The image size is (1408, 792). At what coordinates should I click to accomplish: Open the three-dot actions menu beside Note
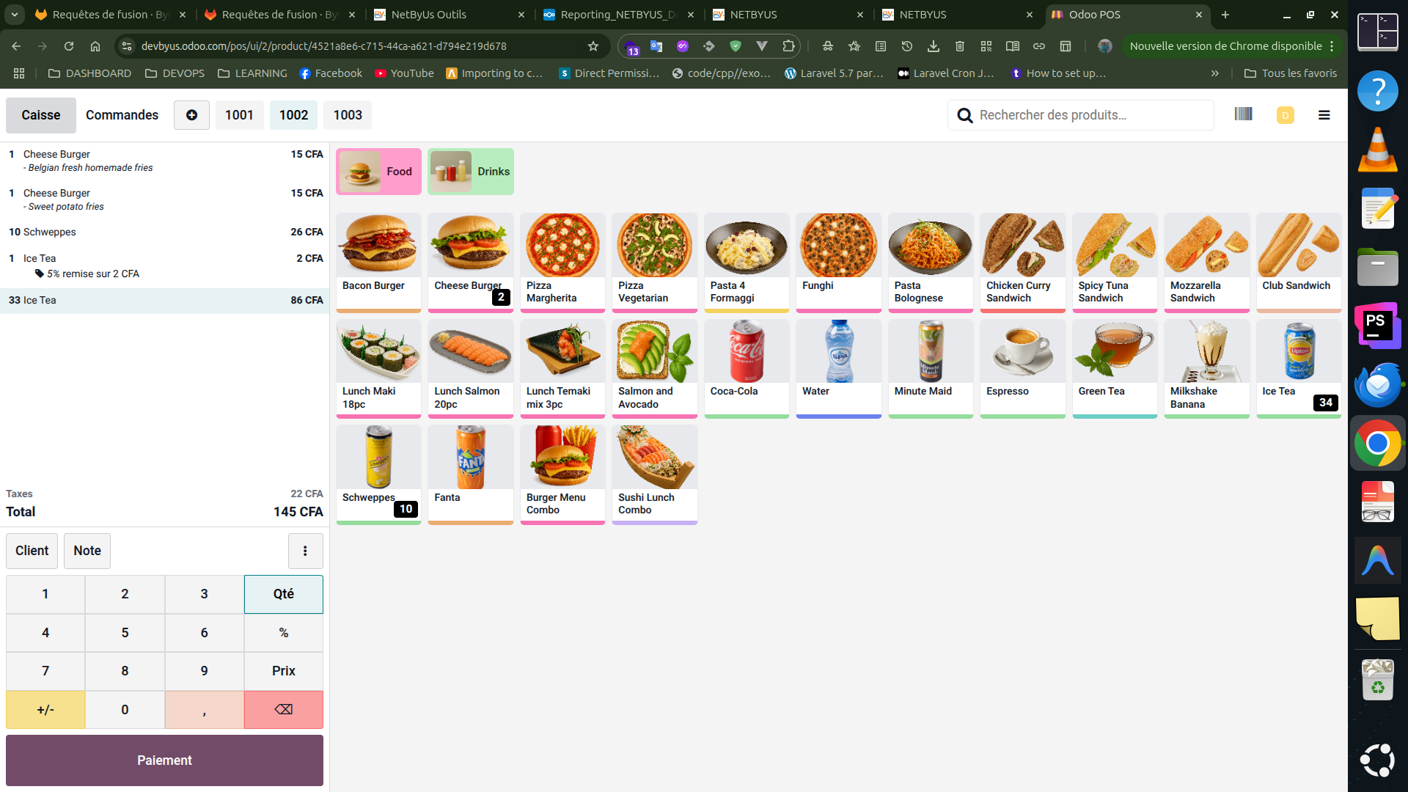(305, 551)
